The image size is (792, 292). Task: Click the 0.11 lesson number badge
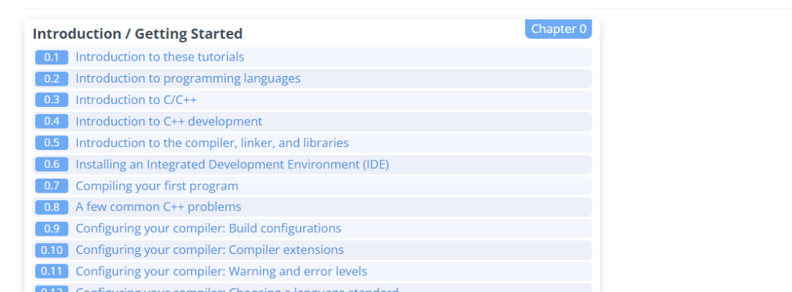coord(51,272)
